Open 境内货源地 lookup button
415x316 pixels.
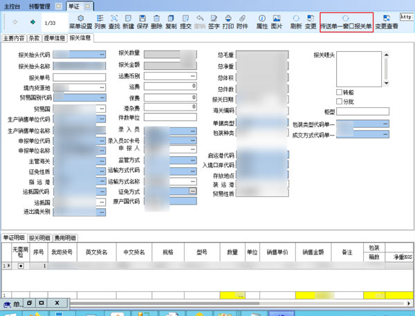tap(102, 87)
